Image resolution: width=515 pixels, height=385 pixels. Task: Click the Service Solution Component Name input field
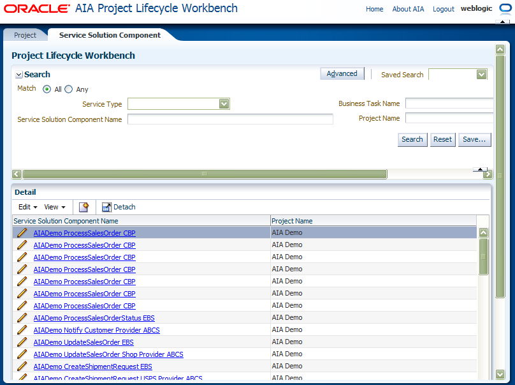230,119
